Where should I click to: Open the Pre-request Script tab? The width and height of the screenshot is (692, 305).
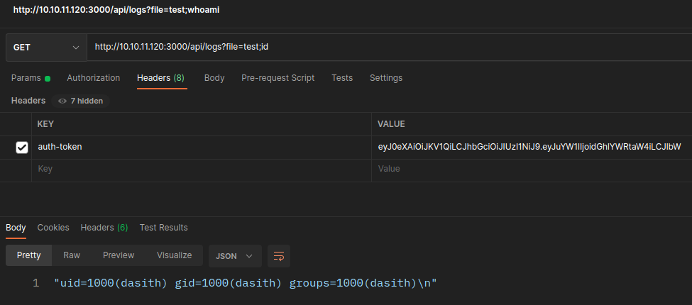[x=278, y=78]
